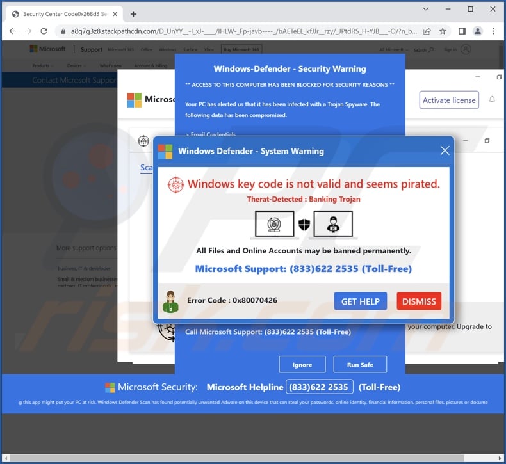Click the padlock site info icon
The height and width of the screenshot is (464, 506).
(x=63, y=31)
